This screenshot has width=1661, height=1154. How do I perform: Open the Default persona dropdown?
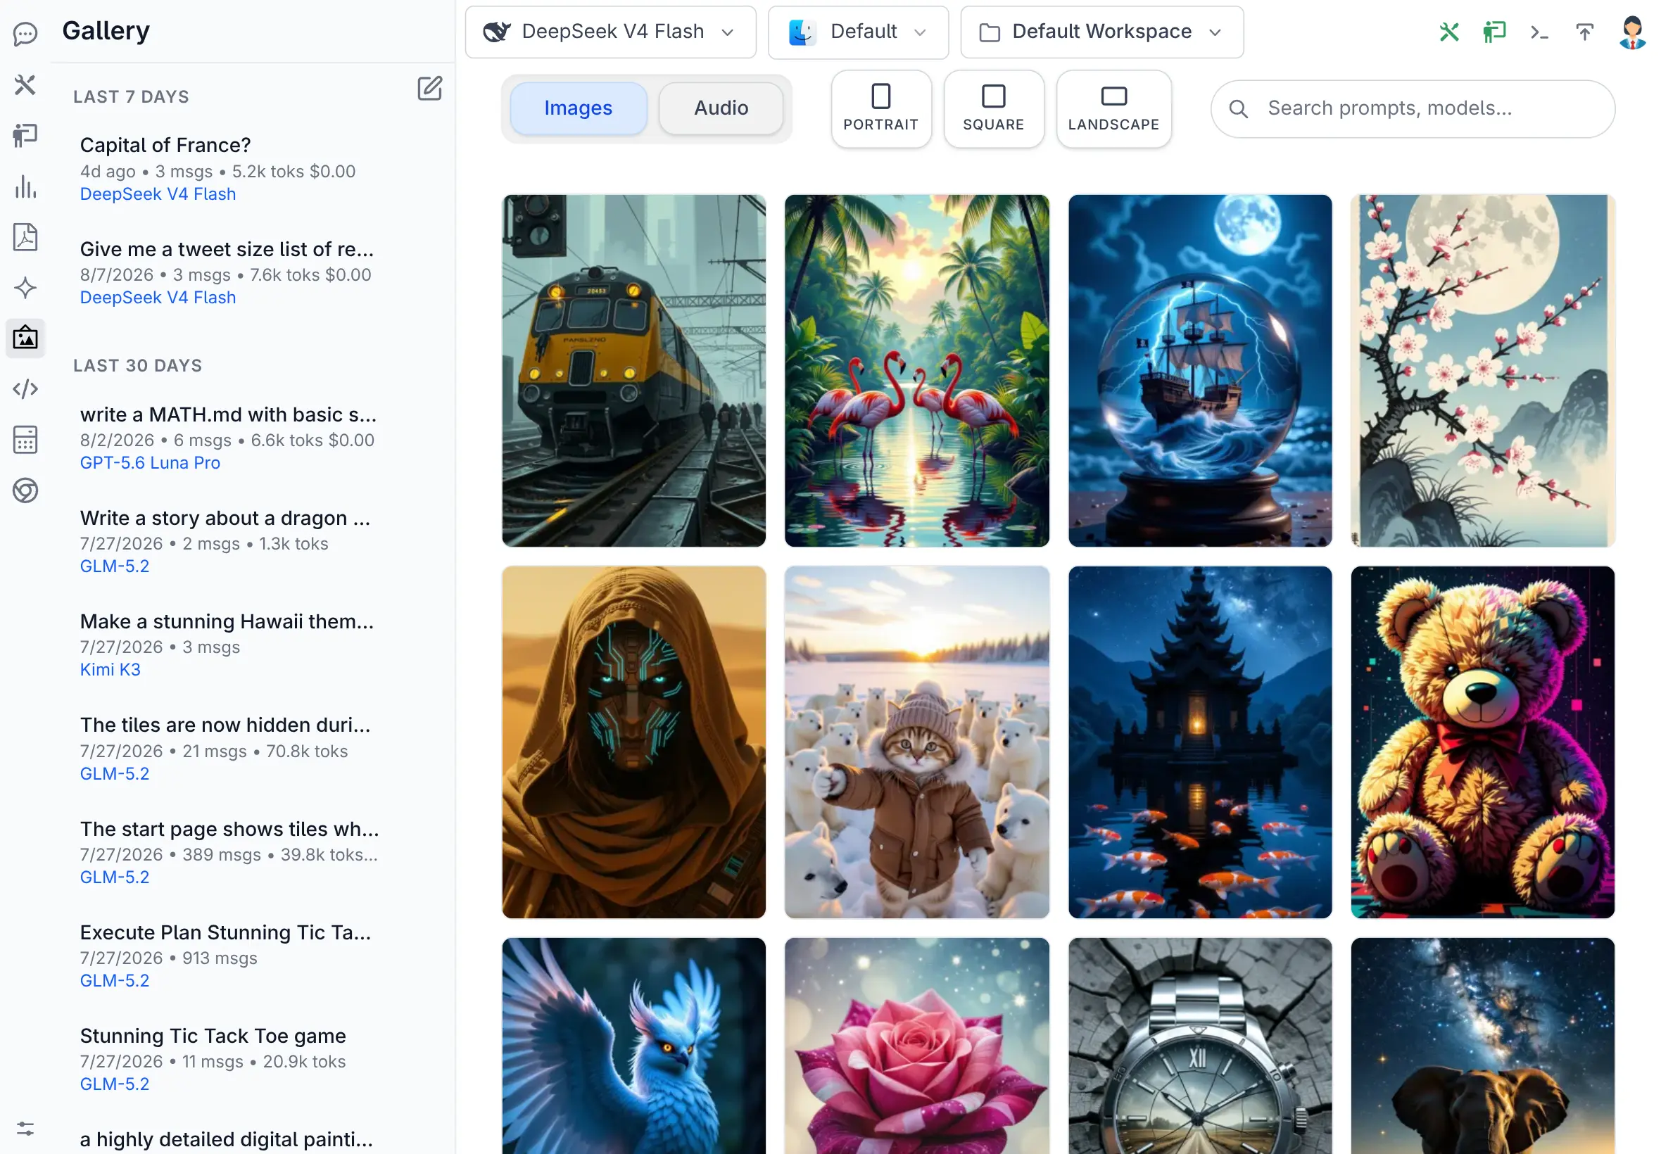point(858,32)
